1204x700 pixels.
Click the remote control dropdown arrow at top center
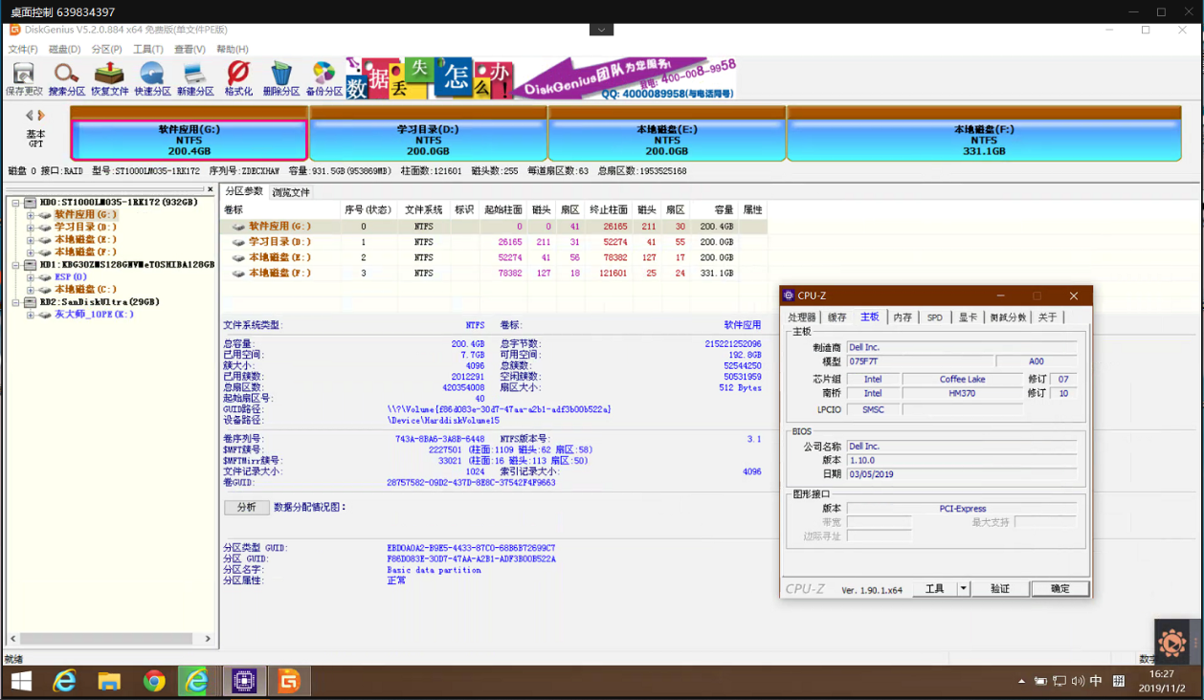tap(601, 30)
